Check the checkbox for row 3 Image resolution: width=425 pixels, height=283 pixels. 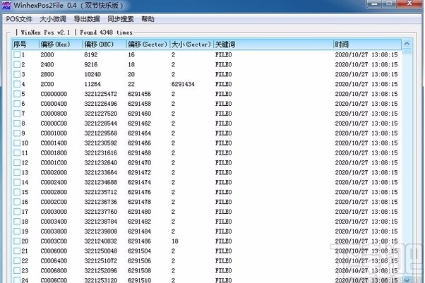click(x=17, y=74)
